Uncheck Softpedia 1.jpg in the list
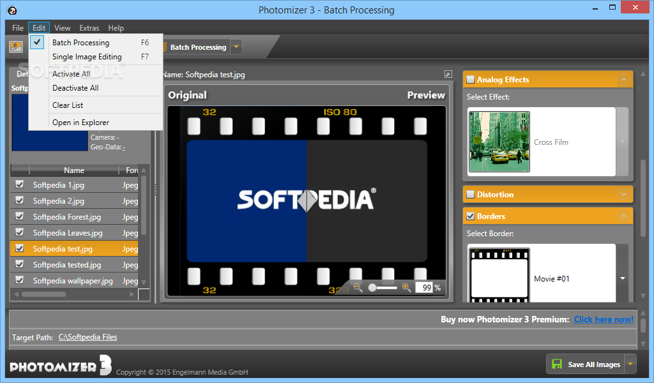Image resolution: width=654 pixels, height=383 pixels. (19, 184)
